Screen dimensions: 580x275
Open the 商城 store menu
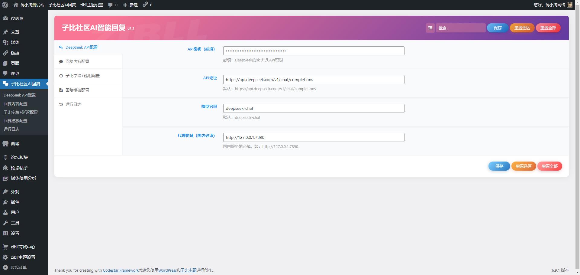tap(15, 144)
